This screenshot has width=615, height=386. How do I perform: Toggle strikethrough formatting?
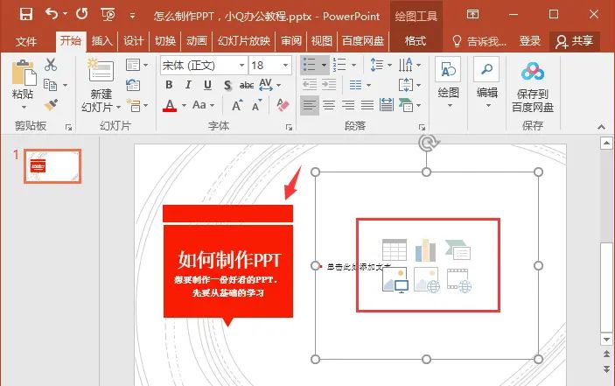click(x=247, y=85)
